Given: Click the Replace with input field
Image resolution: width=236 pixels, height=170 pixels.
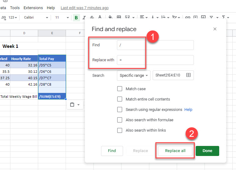Looking at the screenshot, I should (x=155, y=60).
